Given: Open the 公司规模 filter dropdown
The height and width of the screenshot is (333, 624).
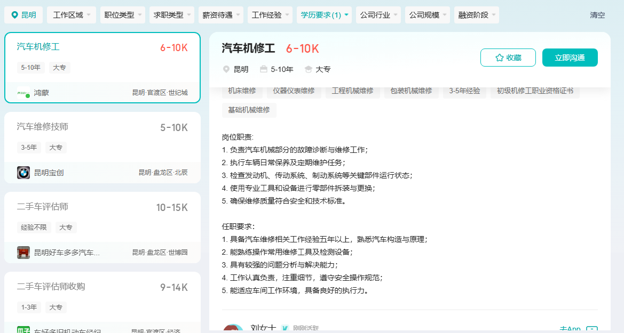Looking at the screenshot, I should [x=427, y=15].
